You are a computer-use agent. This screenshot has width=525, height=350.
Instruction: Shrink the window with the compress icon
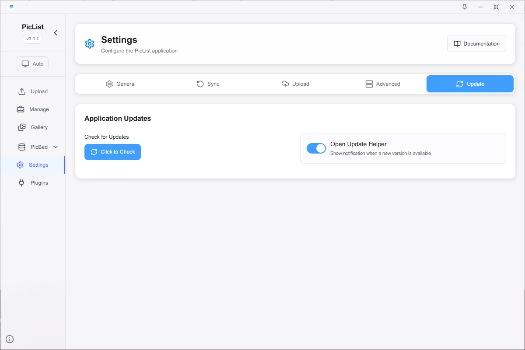pyautogui.click(x=496, y=7)
